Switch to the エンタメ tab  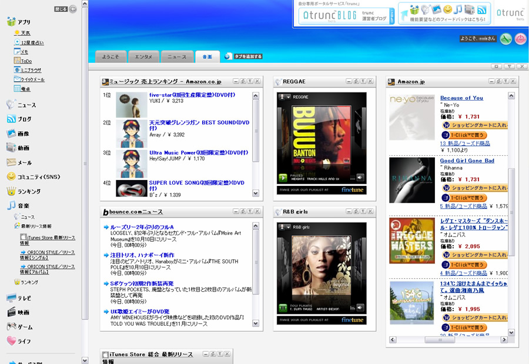(144, 56)
